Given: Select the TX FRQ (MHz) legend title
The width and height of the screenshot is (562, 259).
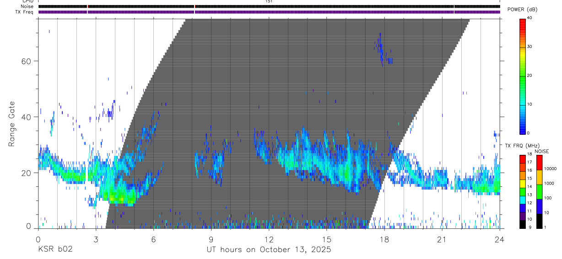Looking at the screenshot, I should 522,146.
